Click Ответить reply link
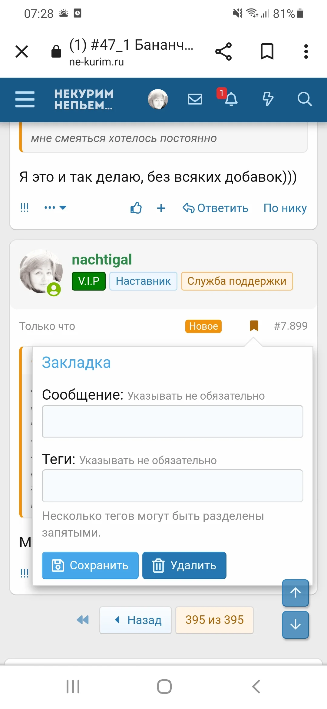This screenshot has width=327, height=709. [x=216, y=208]
